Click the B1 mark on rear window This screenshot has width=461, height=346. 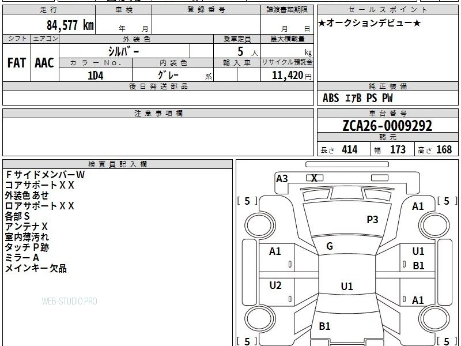point(324,326)
